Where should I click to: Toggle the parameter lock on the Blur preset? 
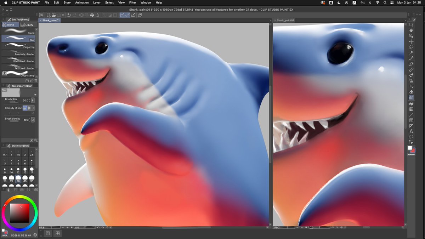[x=35, y=95]
